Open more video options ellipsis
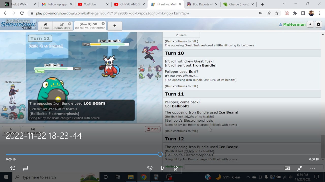Image resolution: width=325 pixels, height=182 pixels. click(313, 168)
